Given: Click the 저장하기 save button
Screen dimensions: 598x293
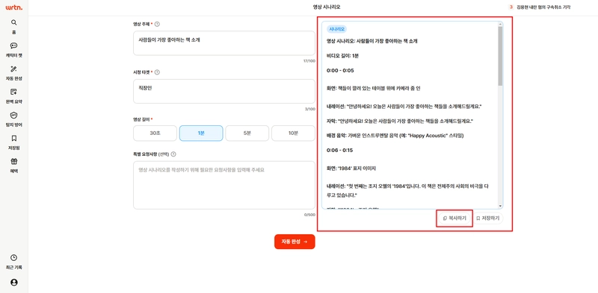Looking at the screenshot, I should click(488, 218).
